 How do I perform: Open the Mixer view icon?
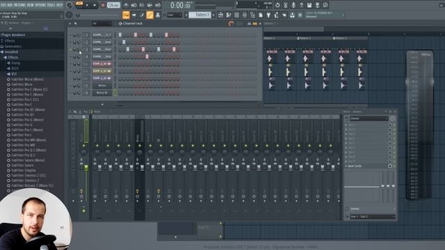(x=244, y=15)
